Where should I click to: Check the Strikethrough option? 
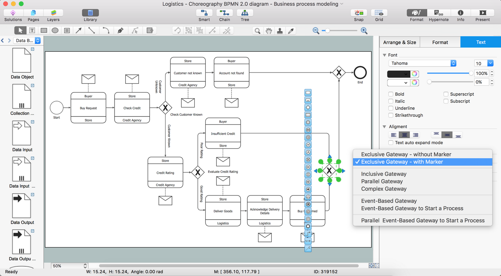click(391, 115)
